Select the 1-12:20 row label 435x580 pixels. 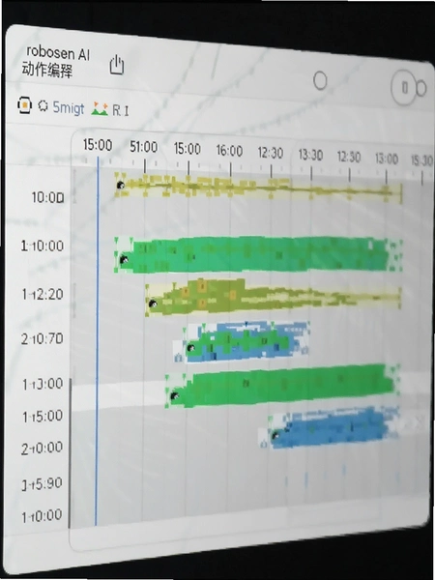click(x=43, y=295)
